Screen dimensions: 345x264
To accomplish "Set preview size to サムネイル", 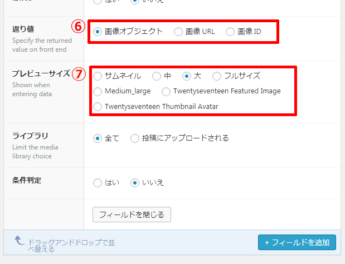I will (x=98, y=76).
